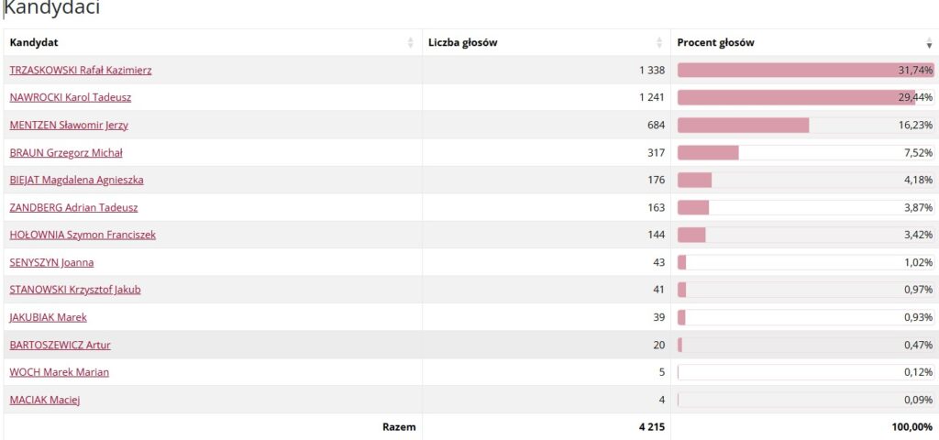The height and width of the screenshot is (440, 939).
Task: Select HOŁOWNIA Szymon Franciszek link
Action: [x=83, y=235]
